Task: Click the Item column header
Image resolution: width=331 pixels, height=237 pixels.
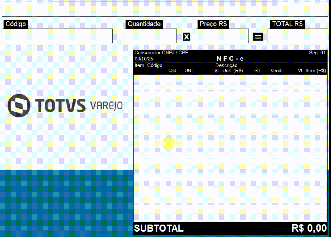Action: tap(140, 65)
